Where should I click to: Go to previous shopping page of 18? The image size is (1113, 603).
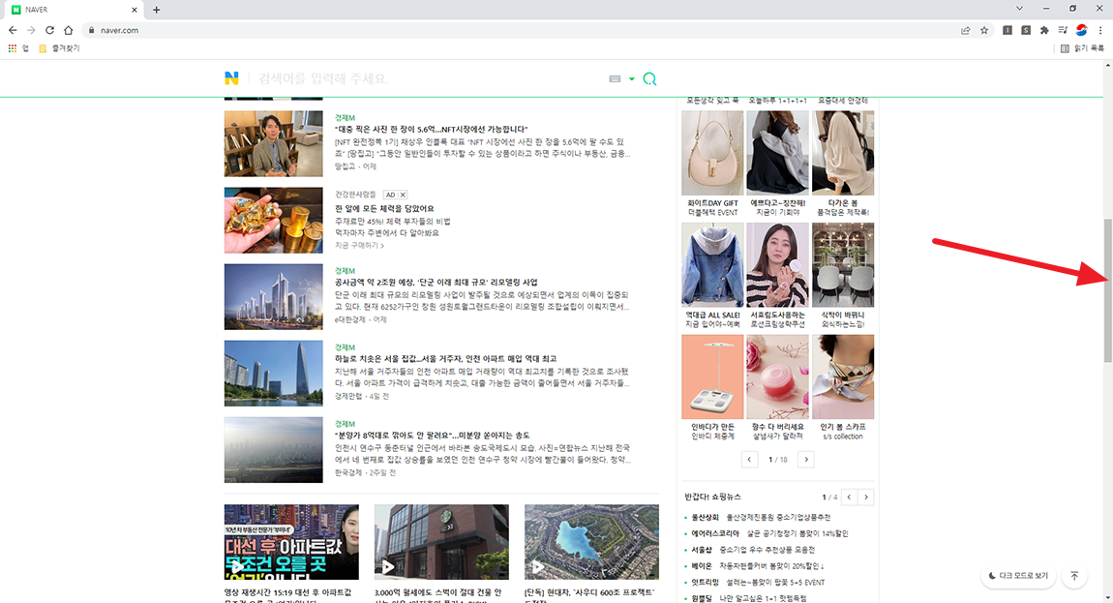[749, 460]
